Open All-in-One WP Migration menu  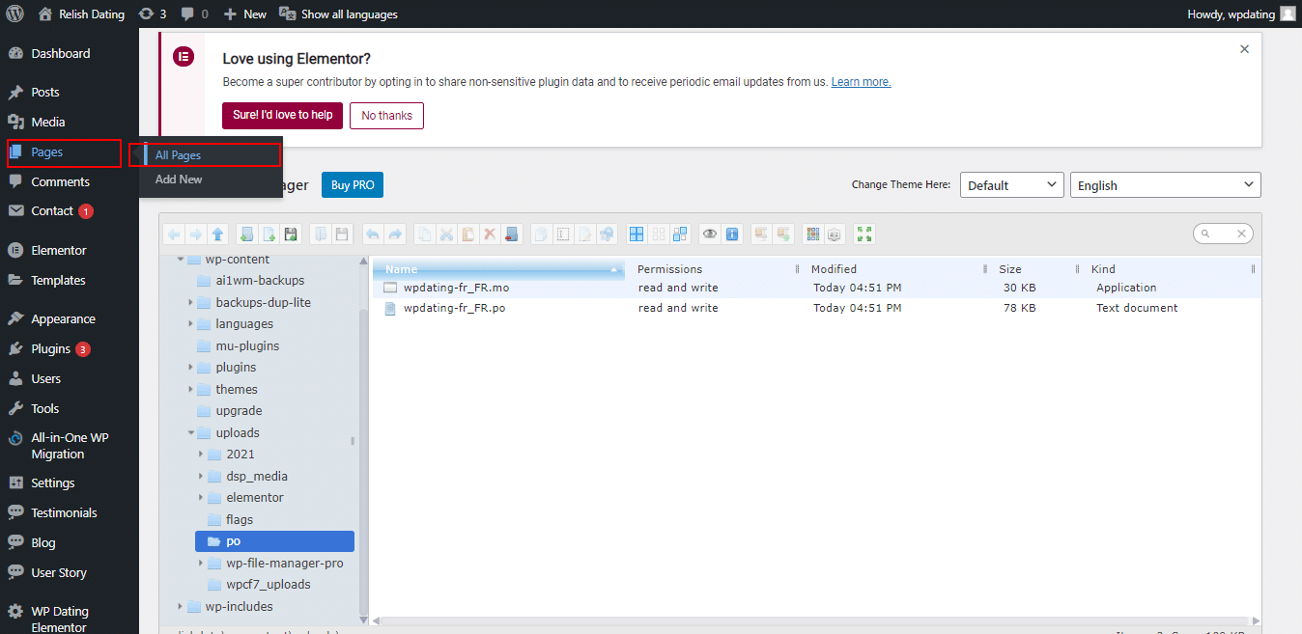pos(70,446)
